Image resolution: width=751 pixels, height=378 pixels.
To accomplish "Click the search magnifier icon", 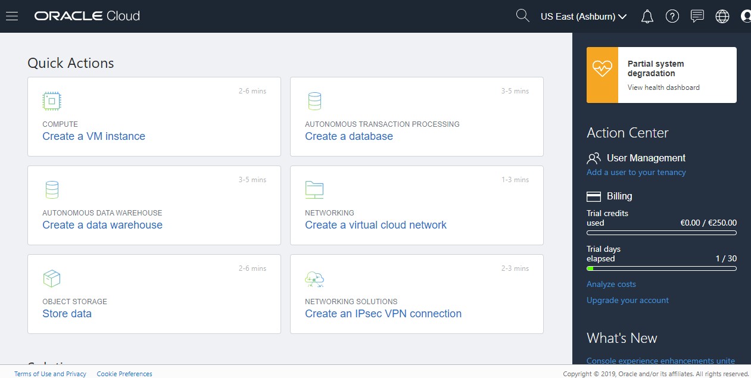I will [522, 16].
